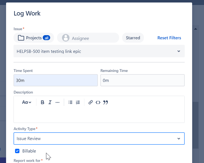Open more formatting options ellipsis
The image size is (204, 163).
[57, 102]
